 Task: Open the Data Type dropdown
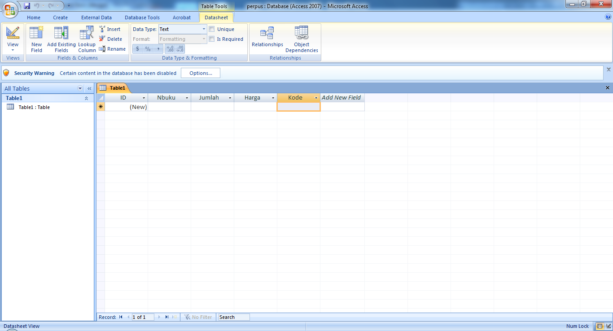tap(203, 29)
